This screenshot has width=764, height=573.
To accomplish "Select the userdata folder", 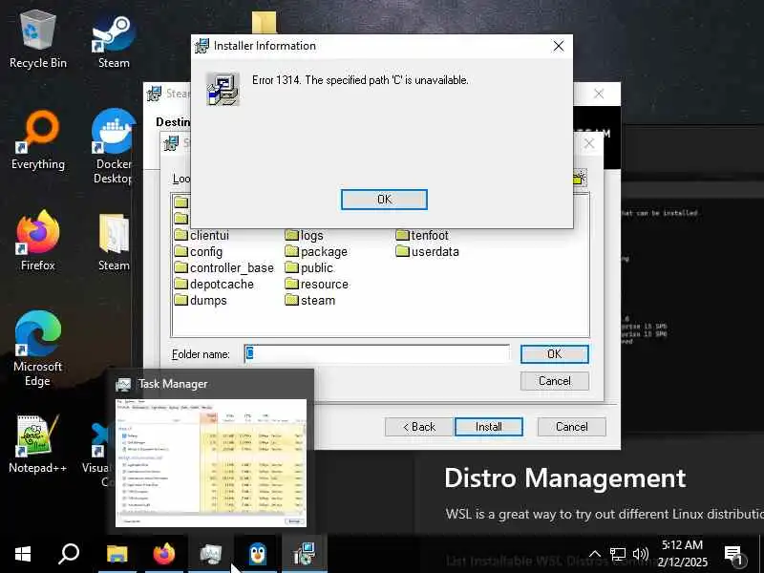I will [x=427, y=251].
